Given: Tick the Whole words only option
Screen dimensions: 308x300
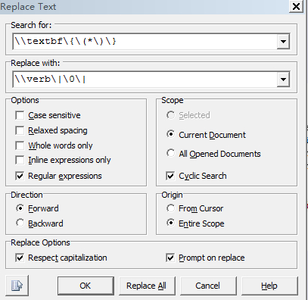Looking at the screenshot, I should point(20,145).
